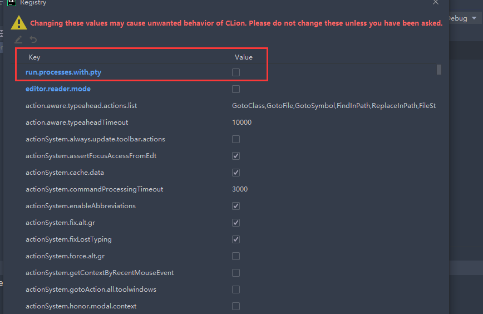Check actionSystem.force.alt.gr option
Viewport: 483px width, 314px height.
[236, 256]
